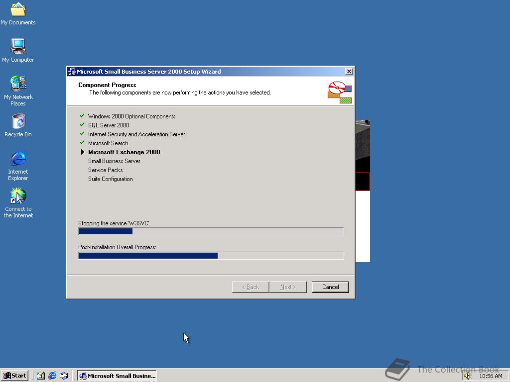Click 'Microsoft Exchange 2000' bold text
Image resolution: width=510 pixels, height=382 pixels.
click(x=124, y=152)
